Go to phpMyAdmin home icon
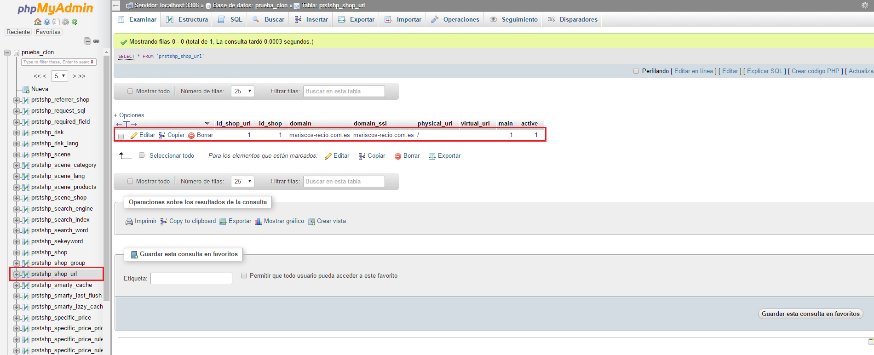Image resolution: width=874 pixels, height=355 pixels. click(38, 22)
